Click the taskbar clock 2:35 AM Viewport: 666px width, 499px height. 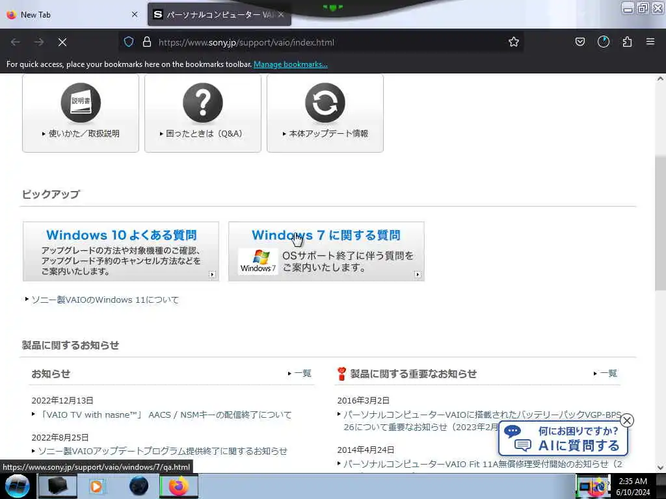(633, 481)
